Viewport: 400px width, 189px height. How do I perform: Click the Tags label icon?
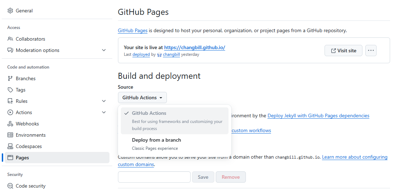(x=10, y=90)
